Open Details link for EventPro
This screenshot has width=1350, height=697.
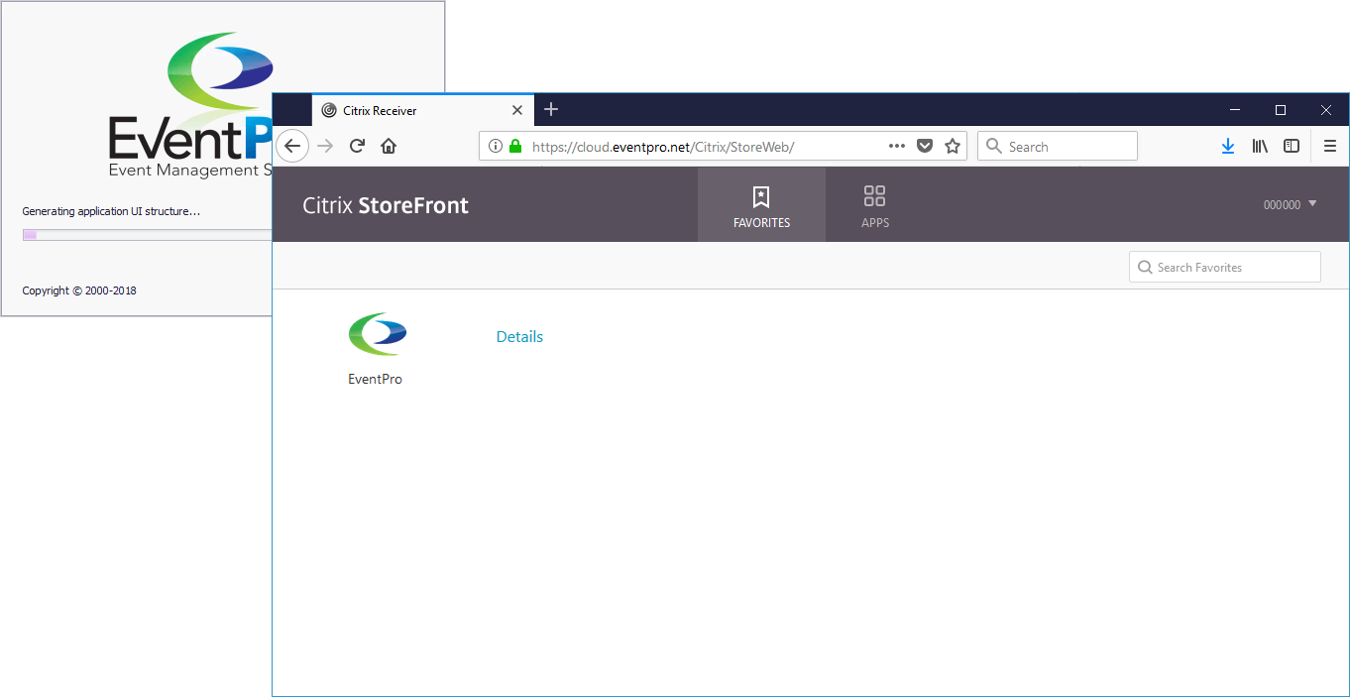click(x=519, y=337)
